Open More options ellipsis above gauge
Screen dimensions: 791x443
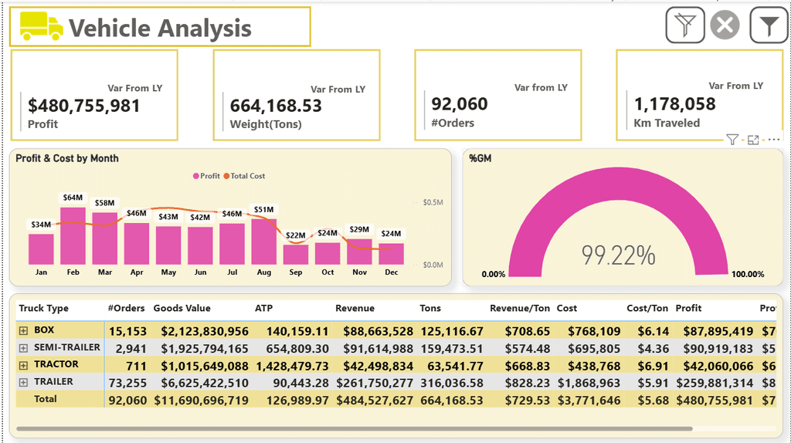point(774,140)
